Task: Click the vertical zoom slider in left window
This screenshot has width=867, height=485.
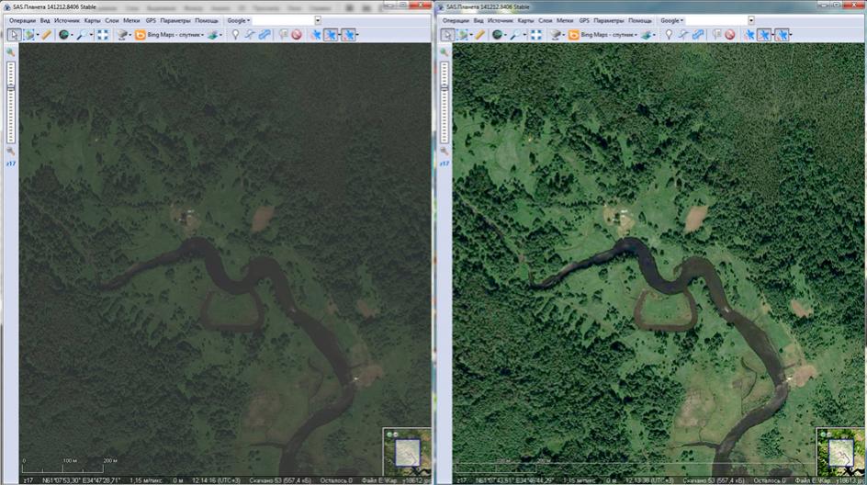Action: tap(11, 101)
